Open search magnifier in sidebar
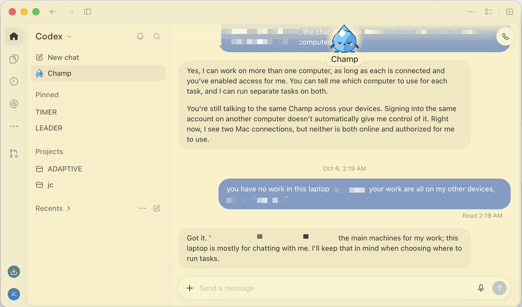 pyautogui.click(x=157, y=36)
